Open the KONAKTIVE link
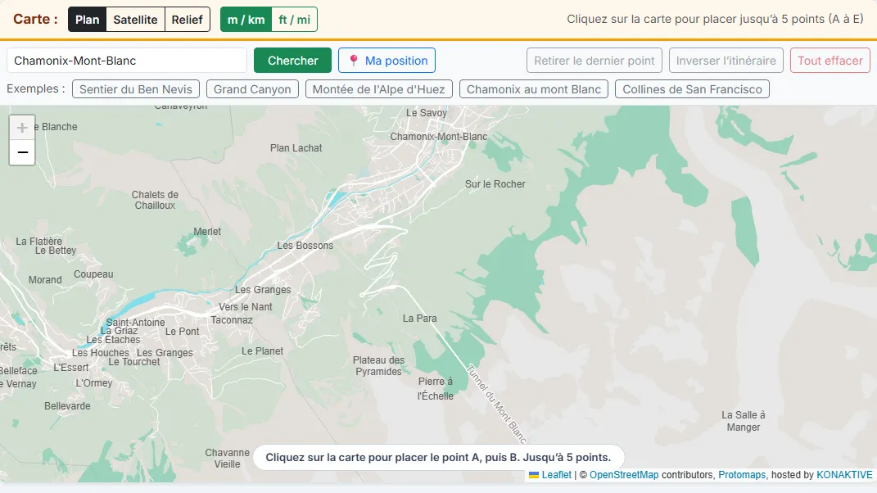The width and height of the screenshot is (877, 493). [x=844, y=475]
